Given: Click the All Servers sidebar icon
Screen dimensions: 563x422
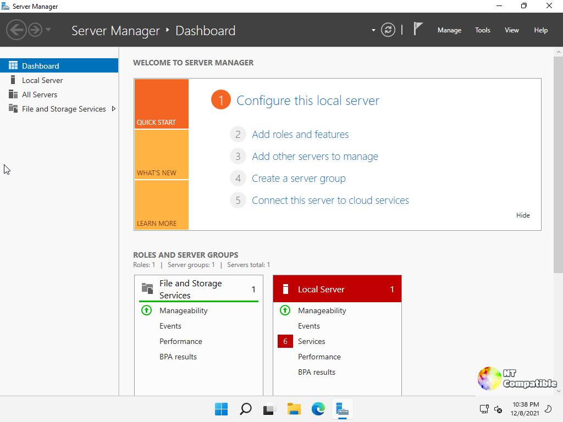Looking at the screenshot, I should (x=13, y=94).
